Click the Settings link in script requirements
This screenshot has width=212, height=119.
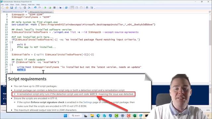[87, 102]
